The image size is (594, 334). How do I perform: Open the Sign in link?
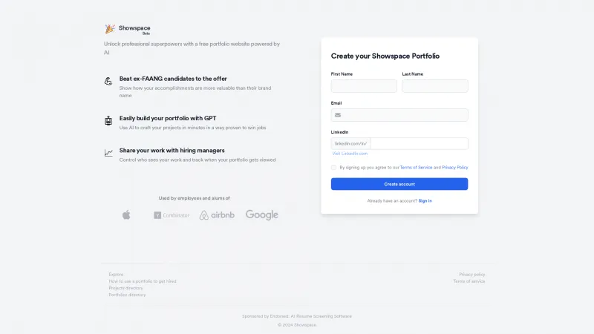point(425,200)
